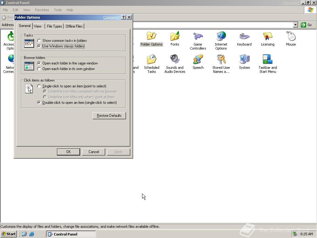Open the Accessibility Options icon
This screenshot has width=317, height=238.
(x=9, y=41)
